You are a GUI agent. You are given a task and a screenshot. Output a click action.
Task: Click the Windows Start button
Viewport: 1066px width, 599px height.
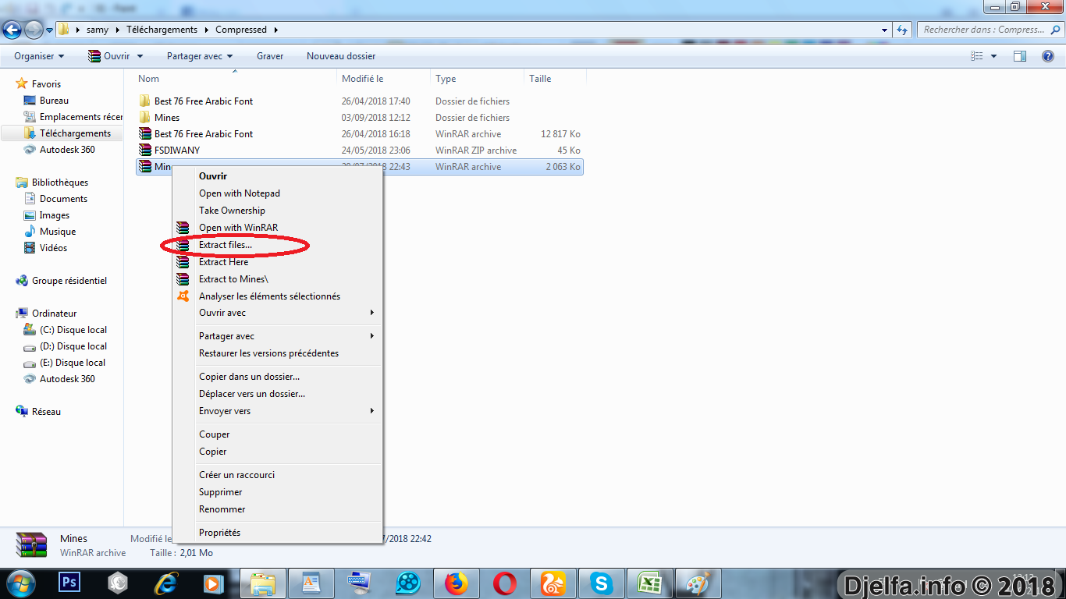click(x=21, y=583)
